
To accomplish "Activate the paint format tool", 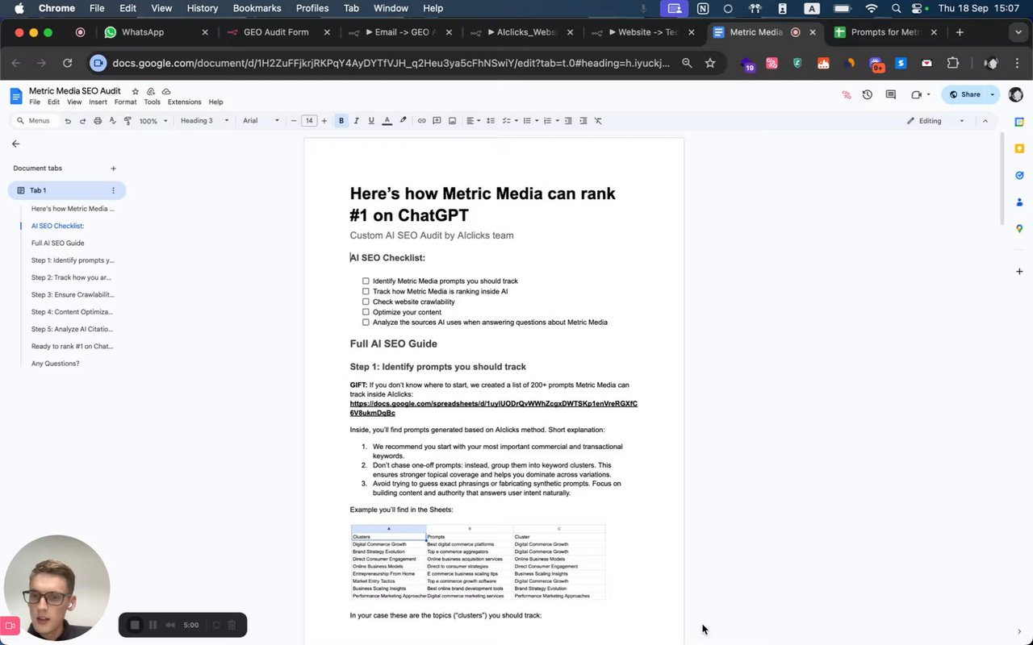I will (128, 121).
